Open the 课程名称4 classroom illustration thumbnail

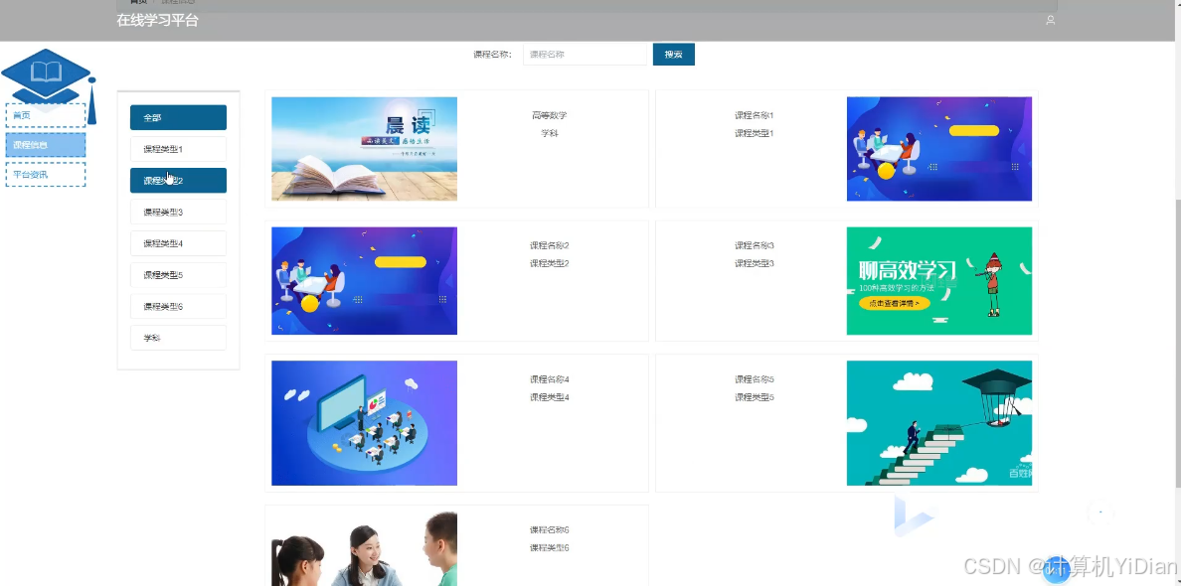(x=364, y=423)
